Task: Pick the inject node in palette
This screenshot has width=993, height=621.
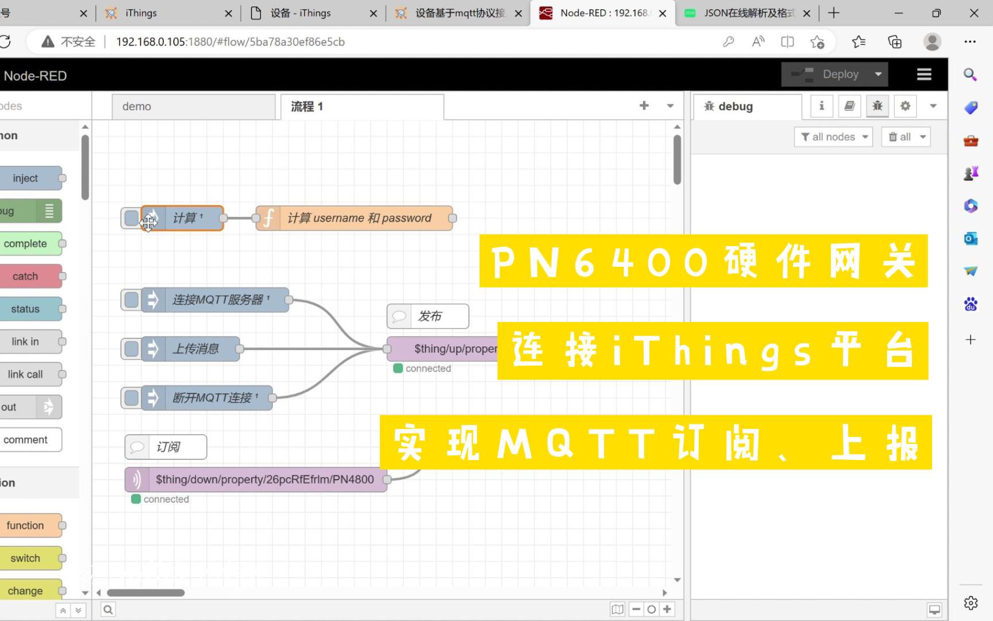Action: 30,178
